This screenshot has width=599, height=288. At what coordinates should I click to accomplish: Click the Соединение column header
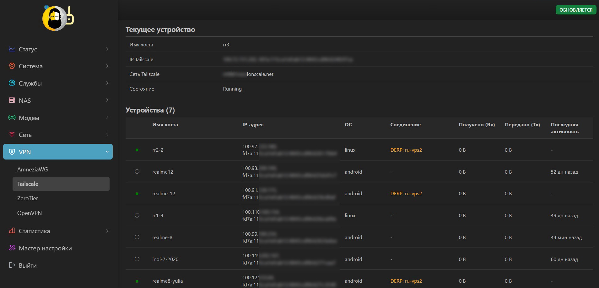click(x=405, y=125)
